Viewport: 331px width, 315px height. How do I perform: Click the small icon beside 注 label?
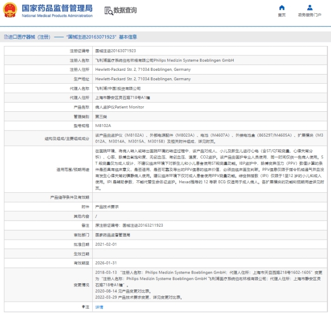click(83, 306)
